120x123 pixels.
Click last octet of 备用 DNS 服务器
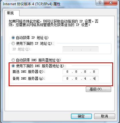pyautogui.click(x=94, y=78)
